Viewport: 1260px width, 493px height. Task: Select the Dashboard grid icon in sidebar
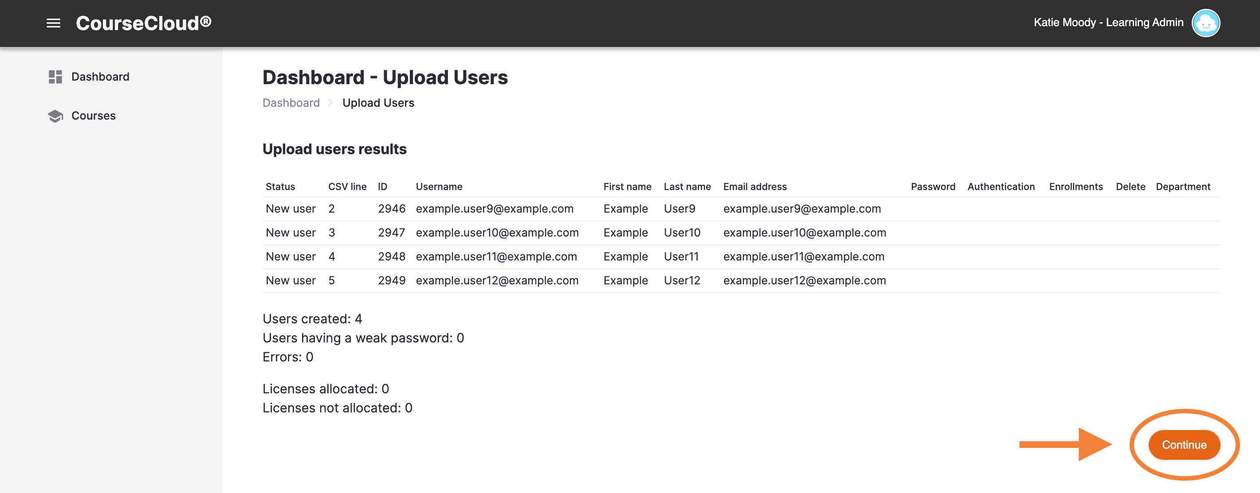coord(55,77)
